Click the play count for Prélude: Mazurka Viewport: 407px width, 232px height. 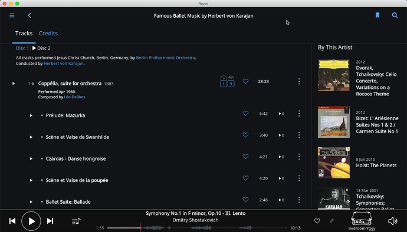pos(281,114)
